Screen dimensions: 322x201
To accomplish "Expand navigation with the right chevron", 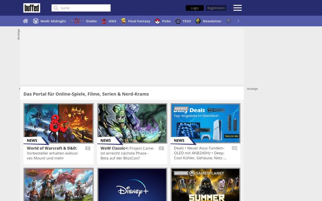I will [x=238, y=21].
